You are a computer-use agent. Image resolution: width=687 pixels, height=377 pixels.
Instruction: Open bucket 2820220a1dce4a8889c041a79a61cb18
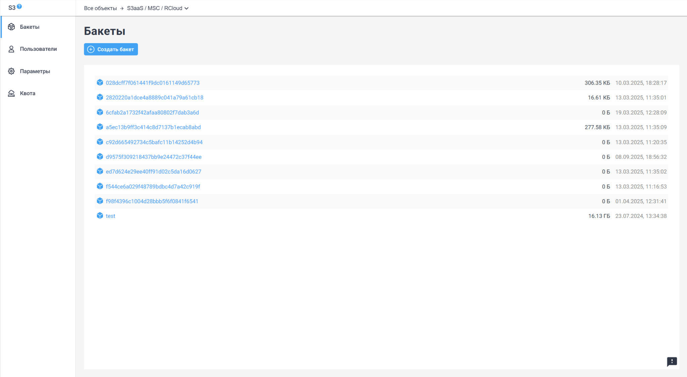154,98
